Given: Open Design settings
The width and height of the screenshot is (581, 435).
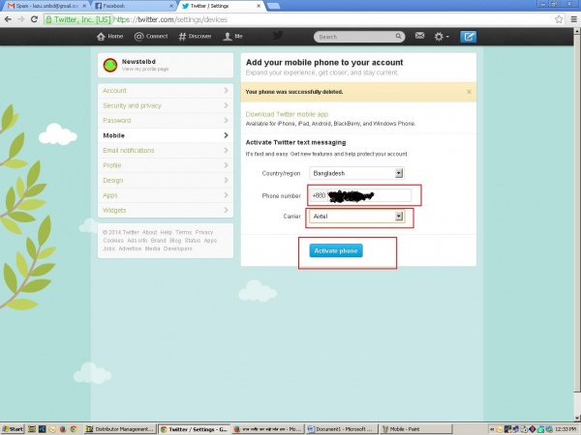Looking at the screenshot, I should pyautogui.click(x=166, y=180).
